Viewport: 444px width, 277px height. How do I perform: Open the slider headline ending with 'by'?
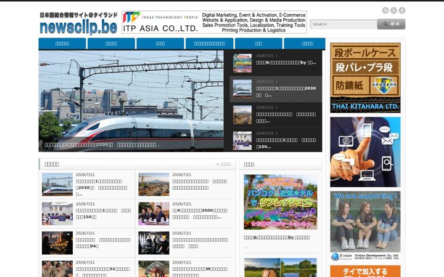click(x=286, y=62)
